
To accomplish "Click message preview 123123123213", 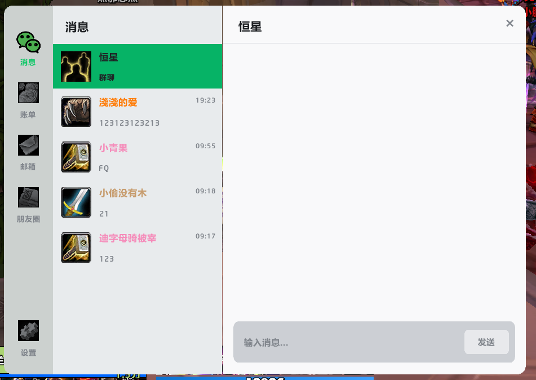I will [129, 123].
